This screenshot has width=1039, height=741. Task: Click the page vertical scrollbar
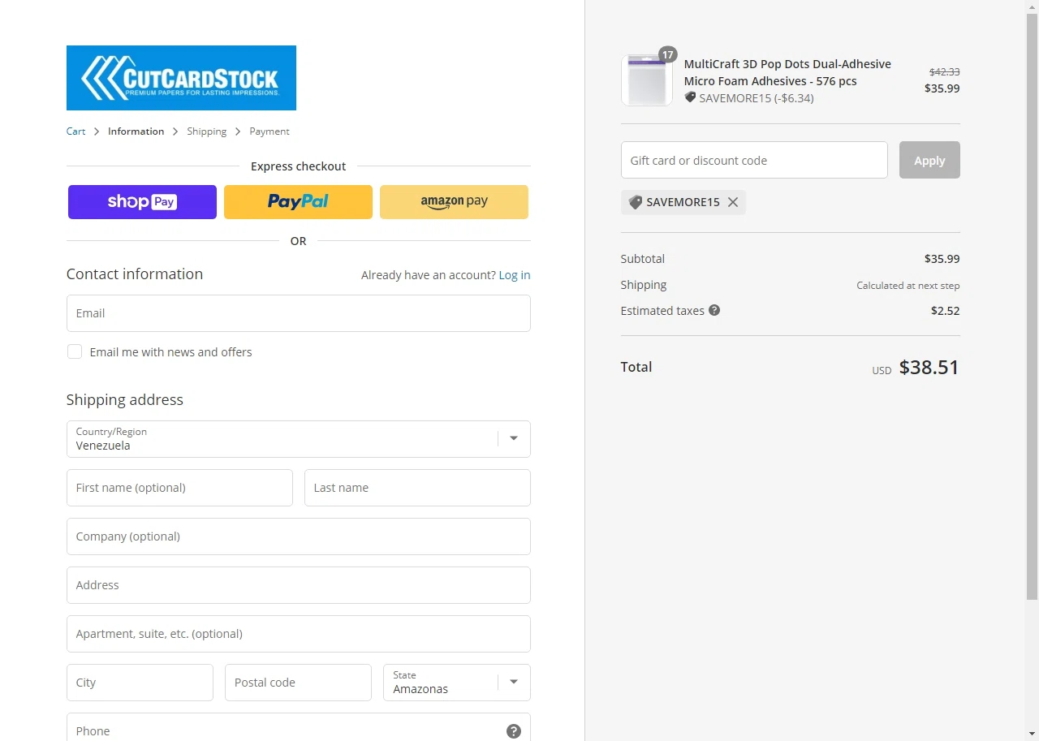[1032, 325]
